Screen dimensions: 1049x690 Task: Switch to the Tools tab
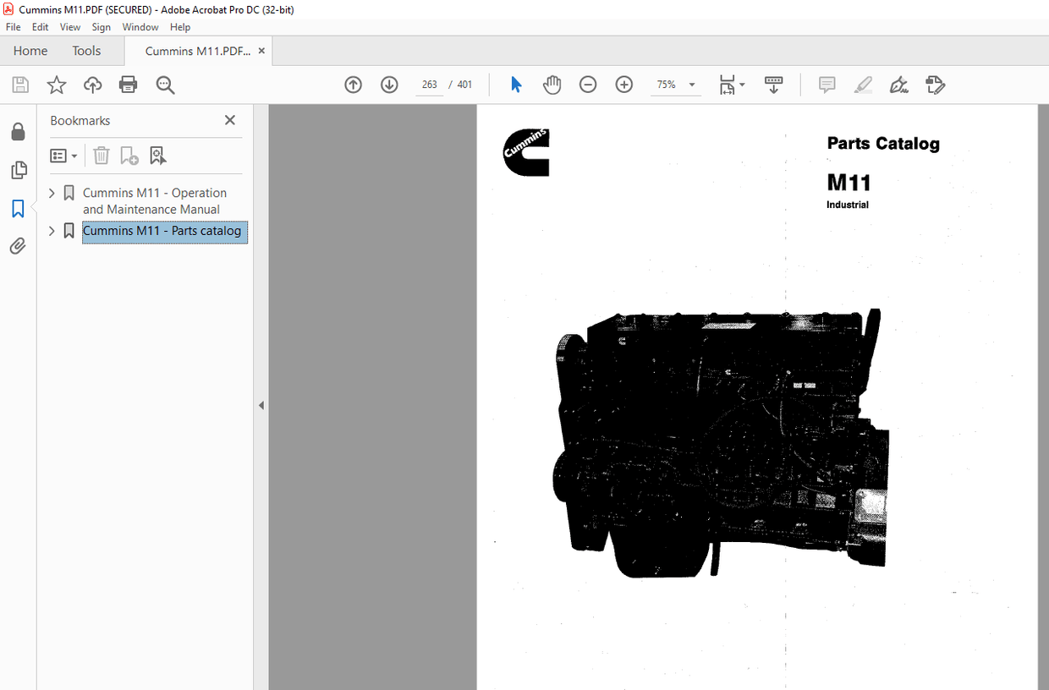click(85, 51)
